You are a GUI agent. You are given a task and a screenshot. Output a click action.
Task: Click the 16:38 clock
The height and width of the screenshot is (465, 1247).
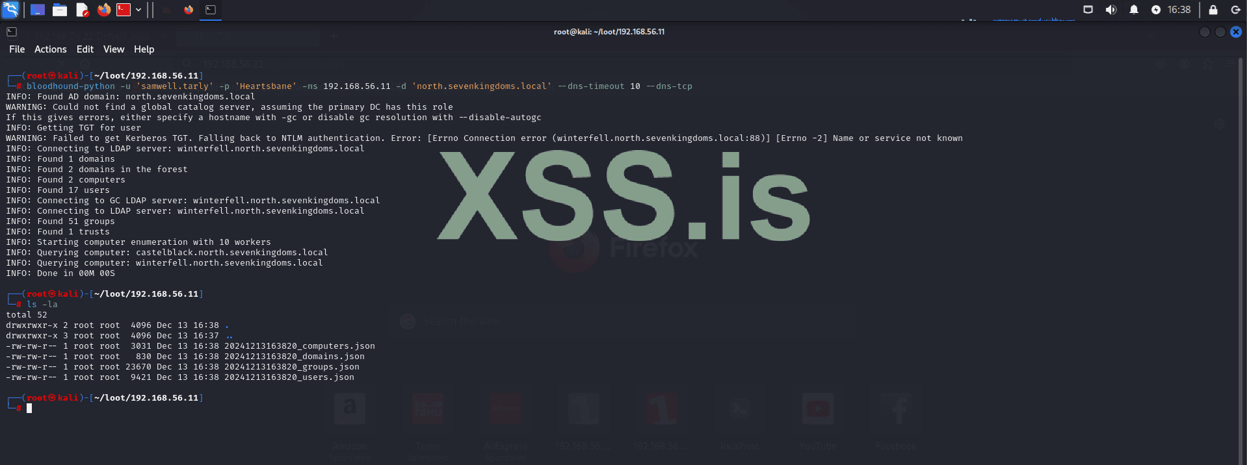coord(1179,10)
